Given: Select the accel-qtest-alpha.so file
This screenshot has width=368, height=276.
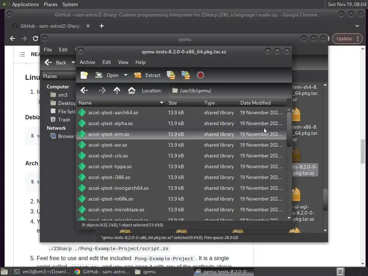Looking at the screenshot, I should pyautogui.click(x=181, y=124).
